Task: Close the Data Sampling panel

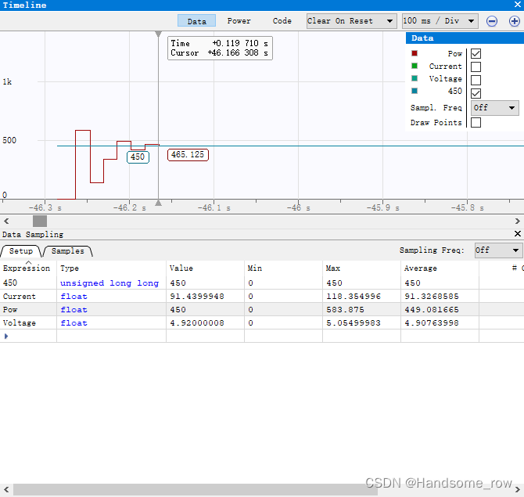Action: point(517,234)
